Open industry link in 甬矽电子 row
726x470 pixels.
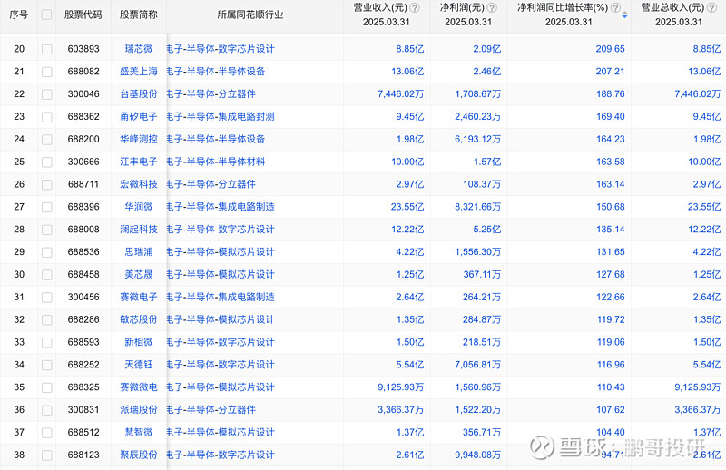(x=221, y=116)
